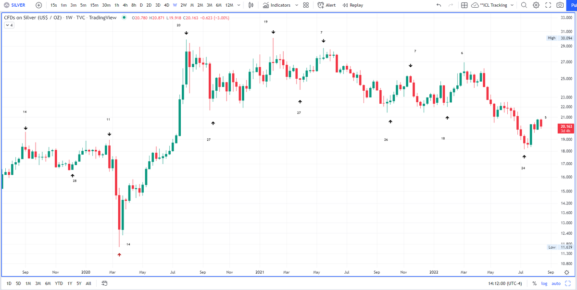Image resolution: width=577 pixels, height=290 pixels.
Task: Expand the collapsed indicators legend showing 4
Action: coord(9,25)
